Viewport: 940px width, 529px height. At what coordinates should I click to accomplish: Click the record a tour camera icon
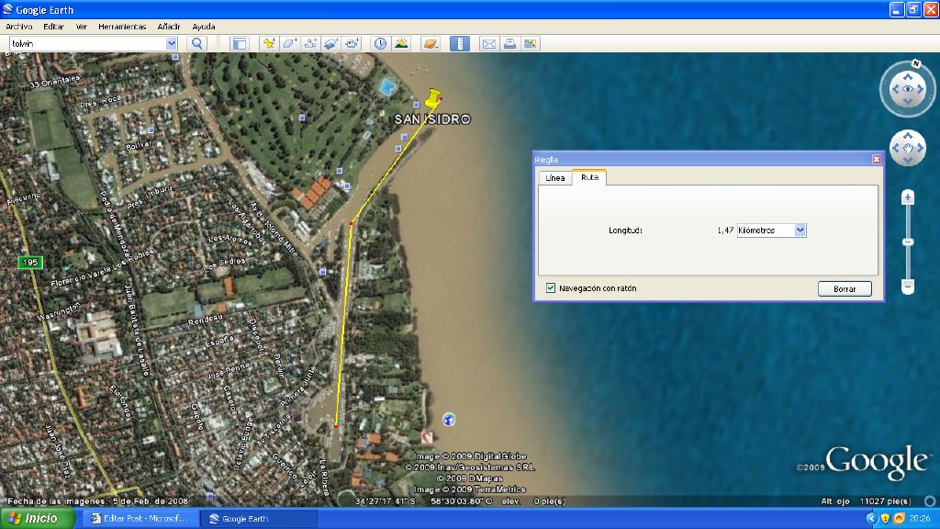pyautogui.click(x=352, y=43)
